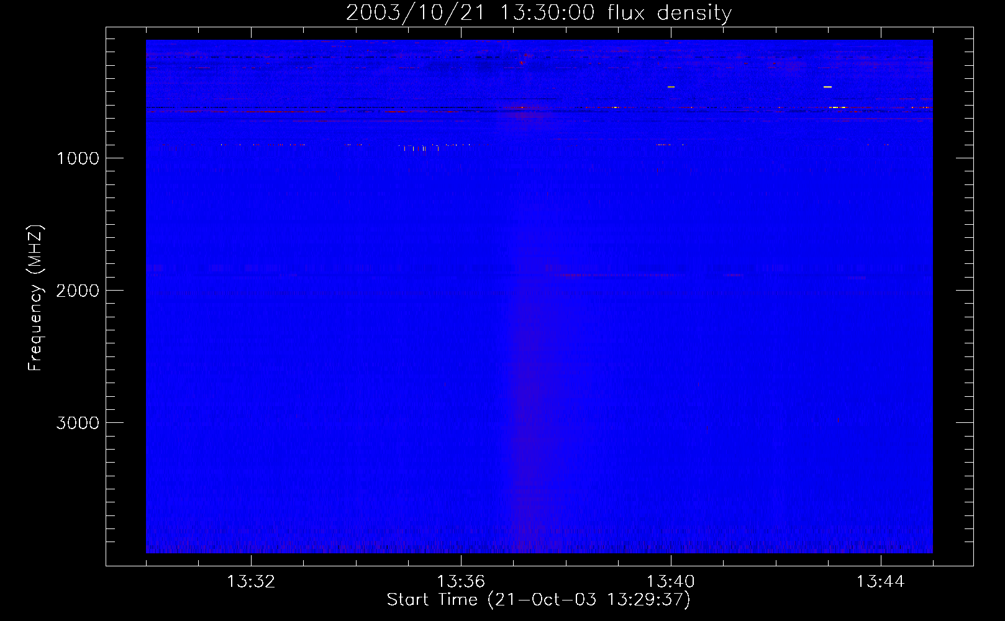Click the 13:40 time axis label
This screenshot has width=1005, height=621.
671,582
